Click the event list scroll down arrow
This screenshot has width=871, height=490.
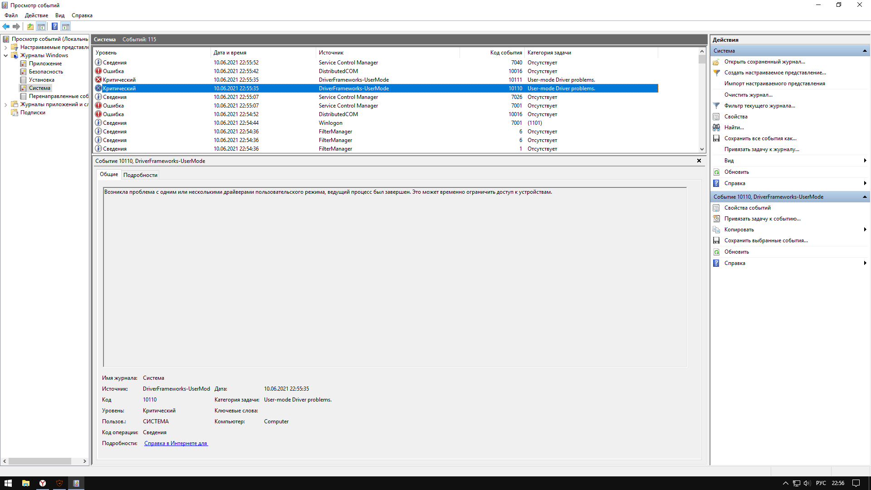[702, 149]
